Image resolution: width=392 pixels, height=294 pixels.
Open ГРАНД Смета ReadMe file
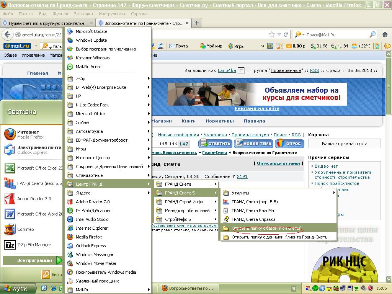[278, 211]
